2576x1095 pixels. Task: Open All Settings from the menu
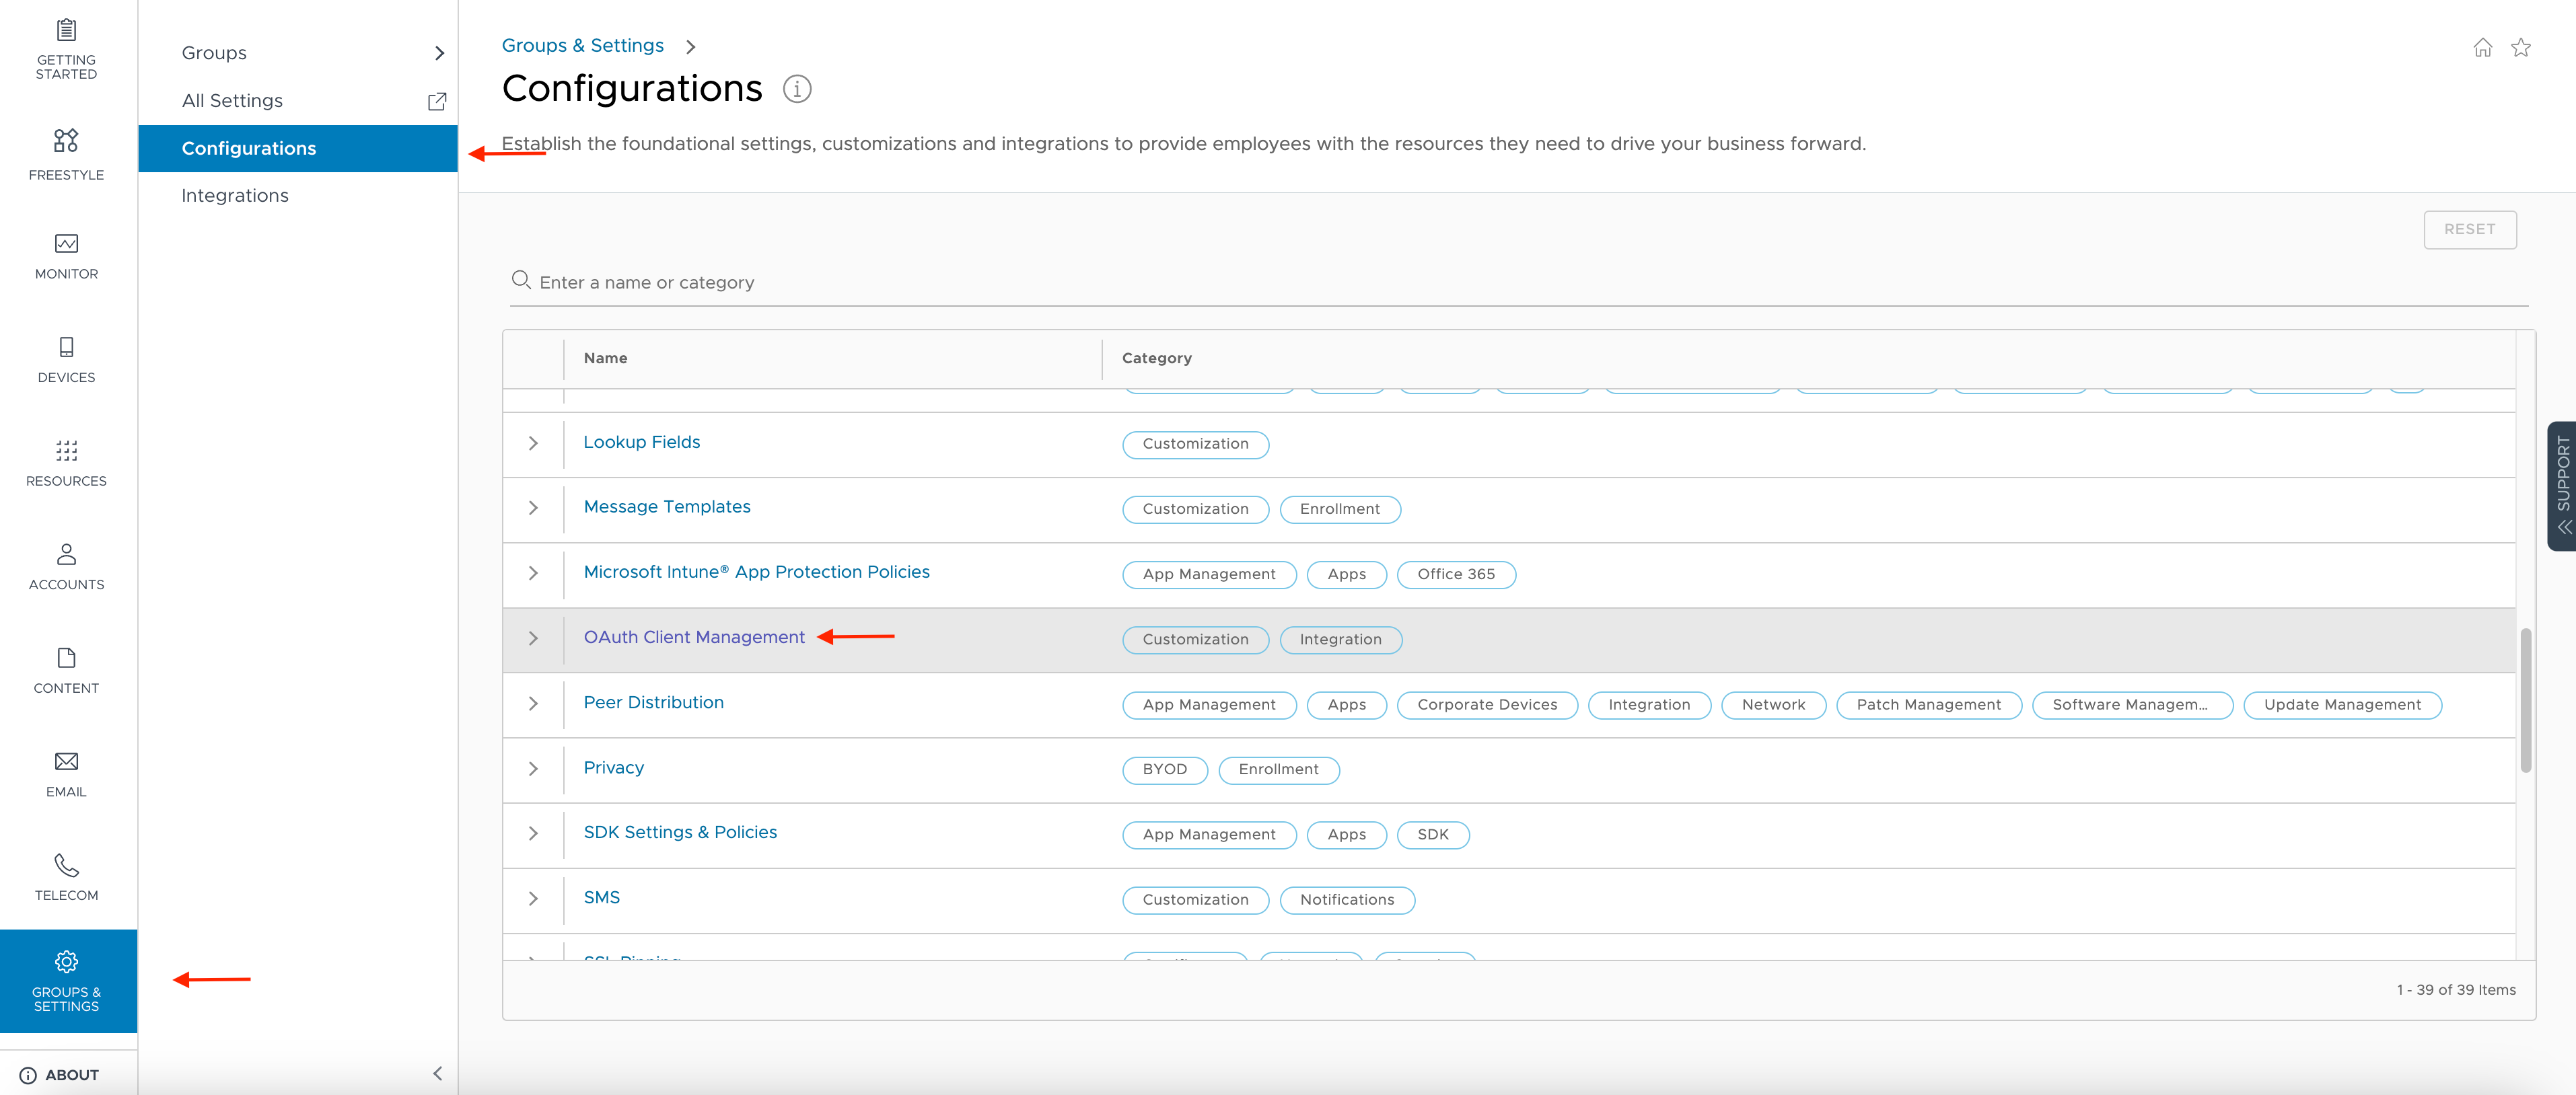(231, 100)
